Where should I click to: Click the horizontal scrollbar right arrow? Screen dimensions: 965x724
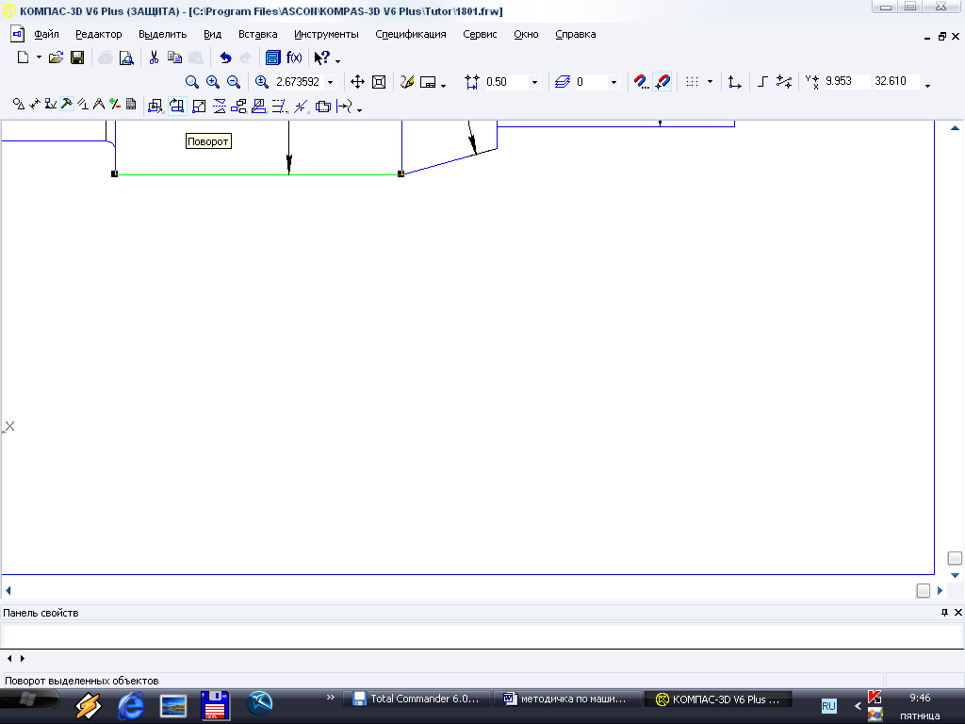[x=940, y=590]
